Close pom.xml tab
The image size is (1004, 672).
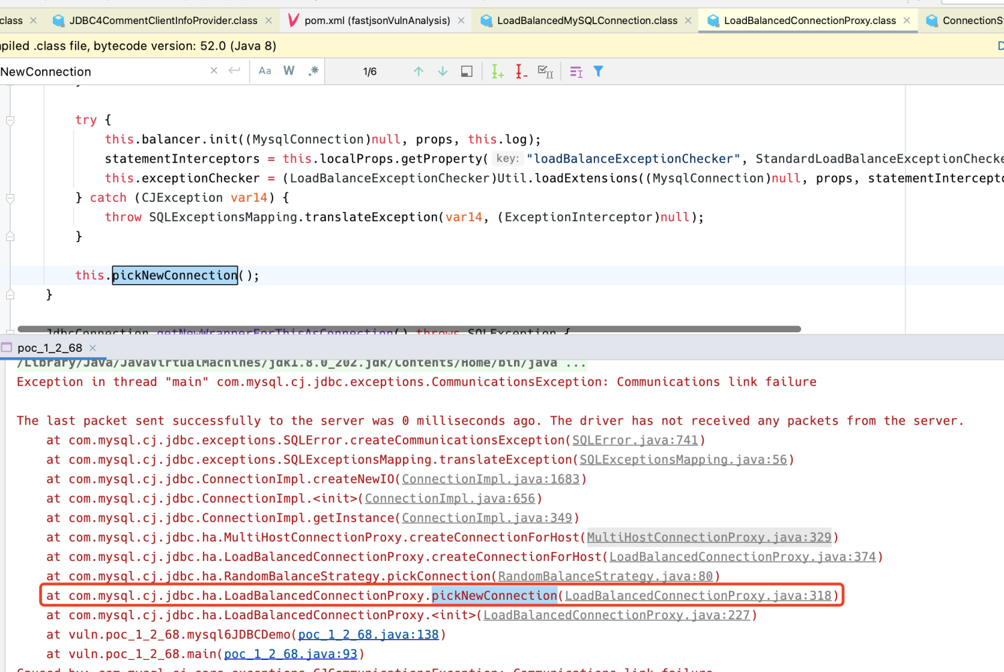tap(461, 21)
